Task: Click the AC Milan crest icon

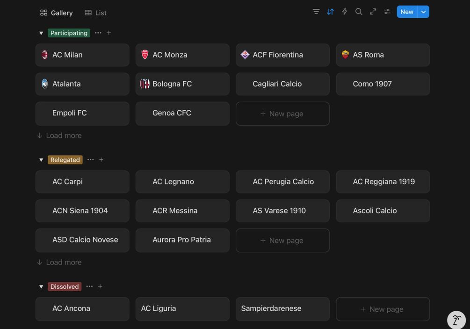Action: coord(45,55)
